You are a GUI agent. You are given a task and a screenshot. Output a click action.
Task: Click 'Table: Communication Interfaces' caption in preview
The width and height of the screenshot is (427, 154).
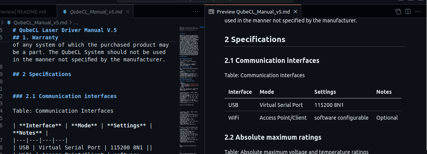click(265, 75)
